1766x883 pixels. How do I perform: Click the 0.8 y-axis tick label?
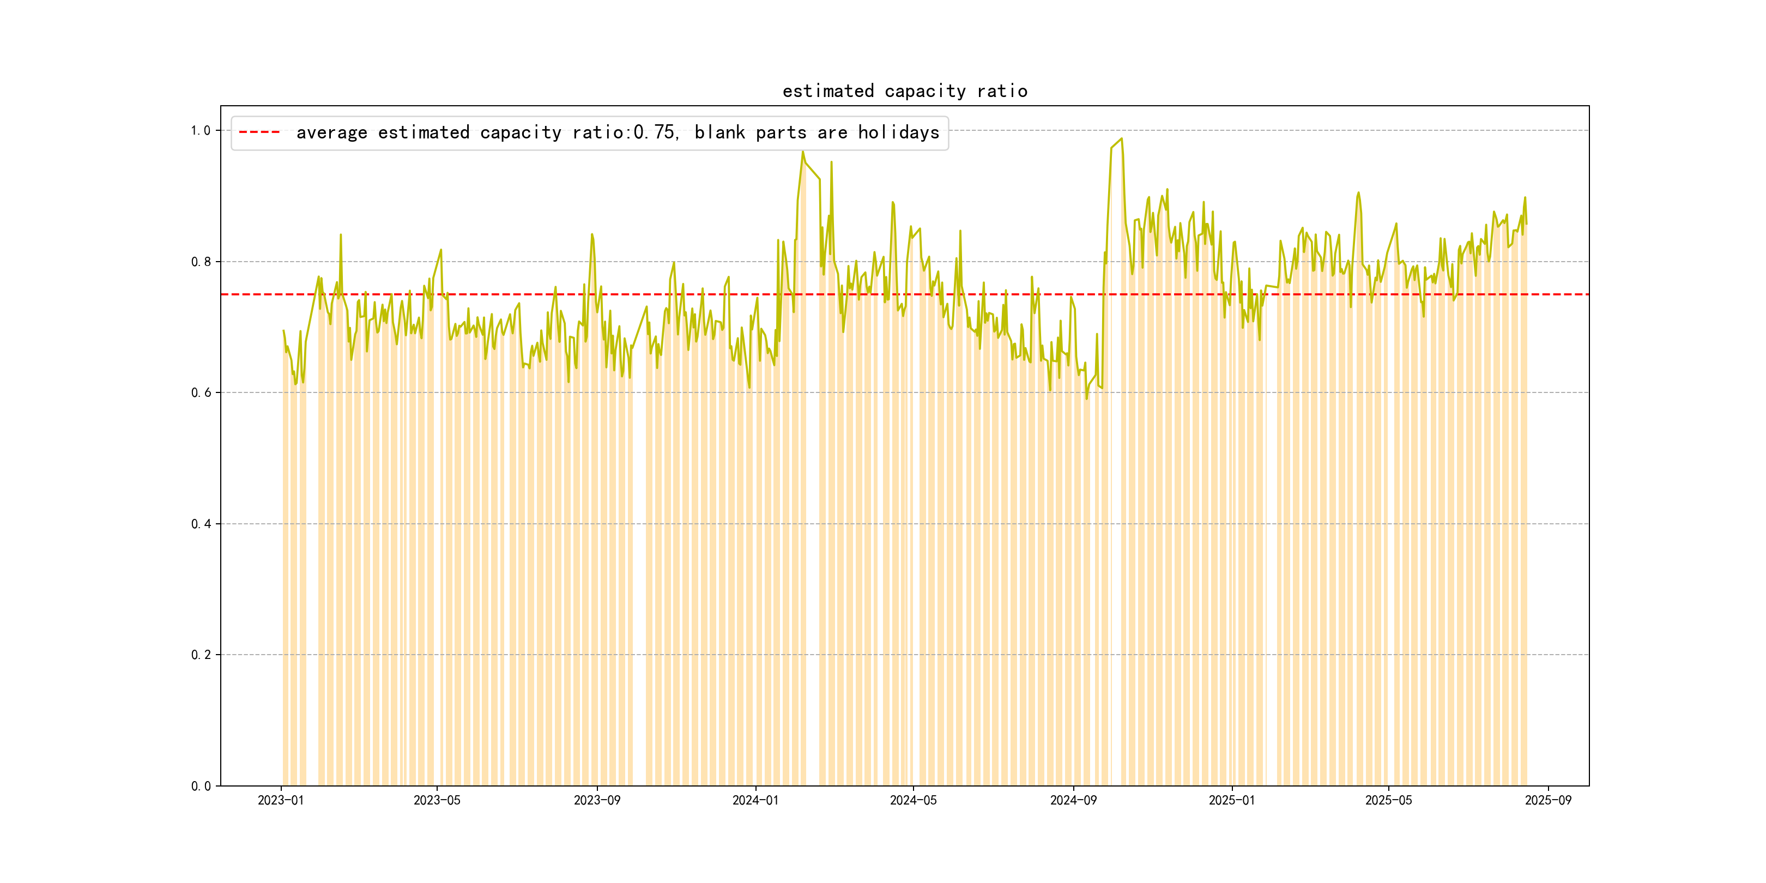tap(201, 262)
